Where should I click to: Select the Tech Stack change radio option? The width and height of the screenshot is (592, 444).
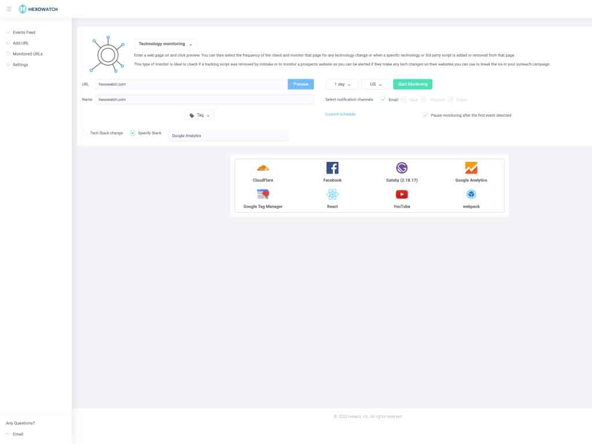[84, 133]
